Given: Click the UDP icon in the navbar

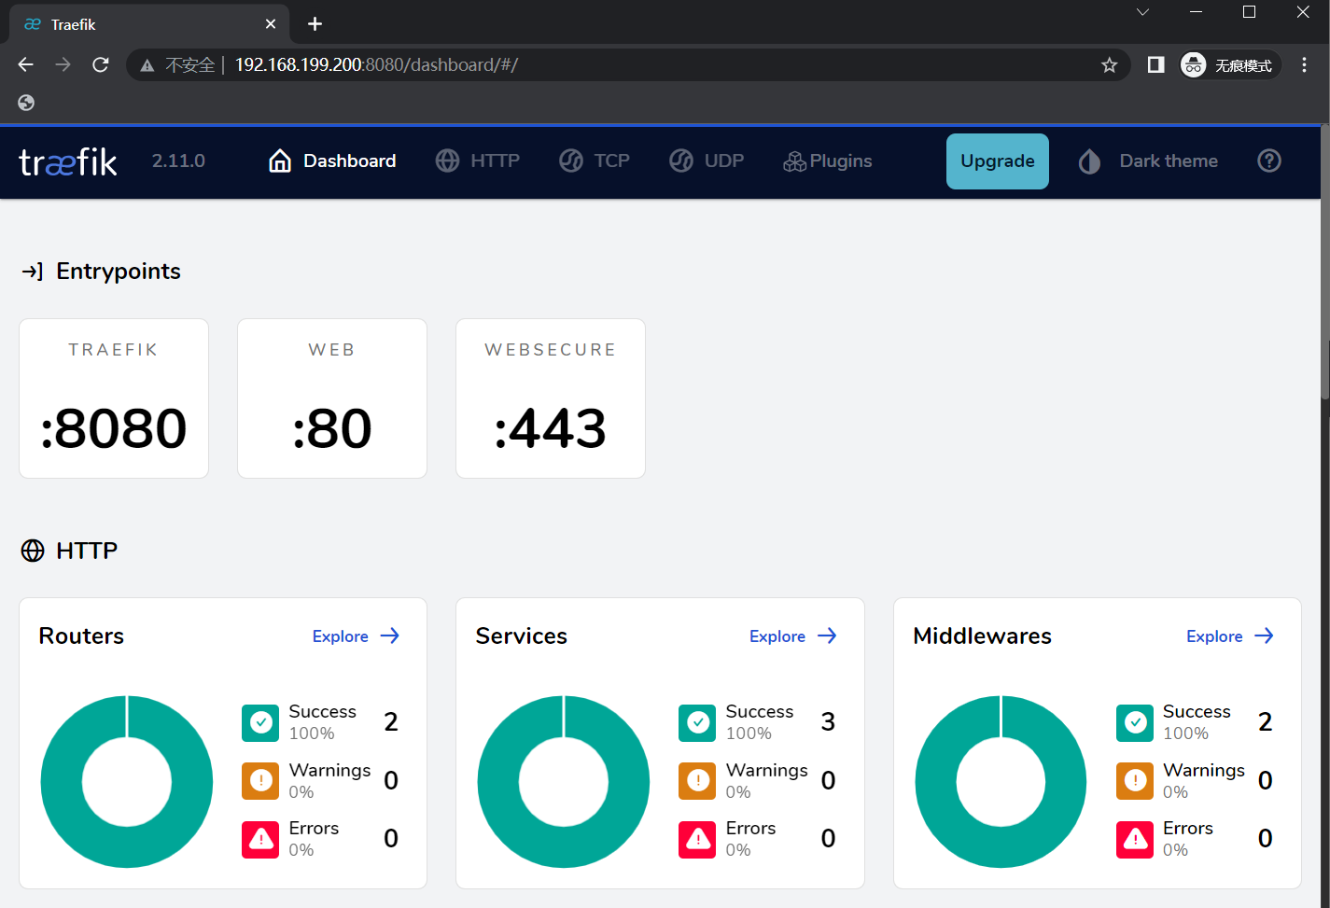Looking at the screenshot, I should (681, 161).
